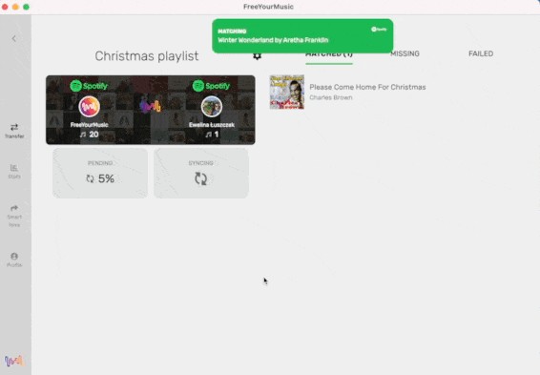This screenshot has height=375, width=540.
Task: Click the Pending refresh arrows icon
Action: [90, 178]
